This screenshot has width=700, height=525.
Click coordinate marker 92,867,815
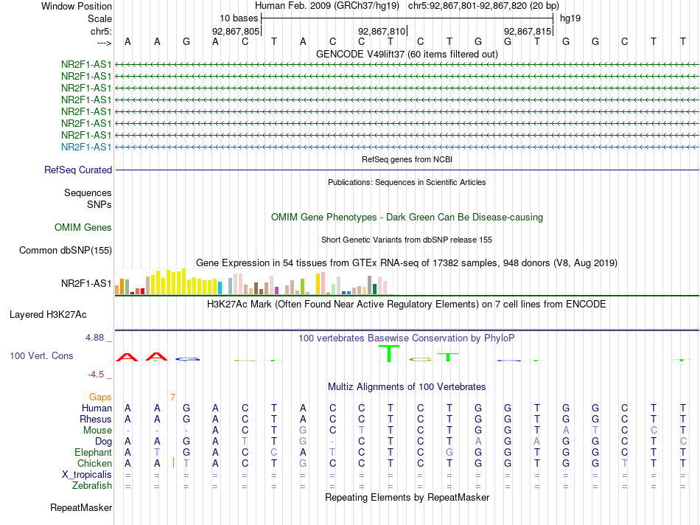pyautogui.click(x=528, y=31)
